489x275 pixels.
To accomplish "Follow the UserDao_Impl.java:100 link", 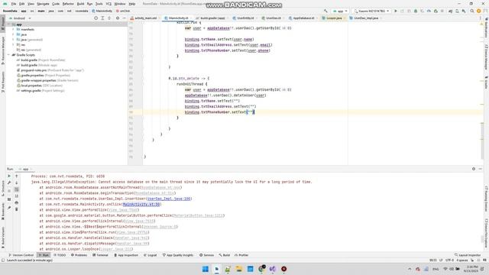I will coord(169,199).
